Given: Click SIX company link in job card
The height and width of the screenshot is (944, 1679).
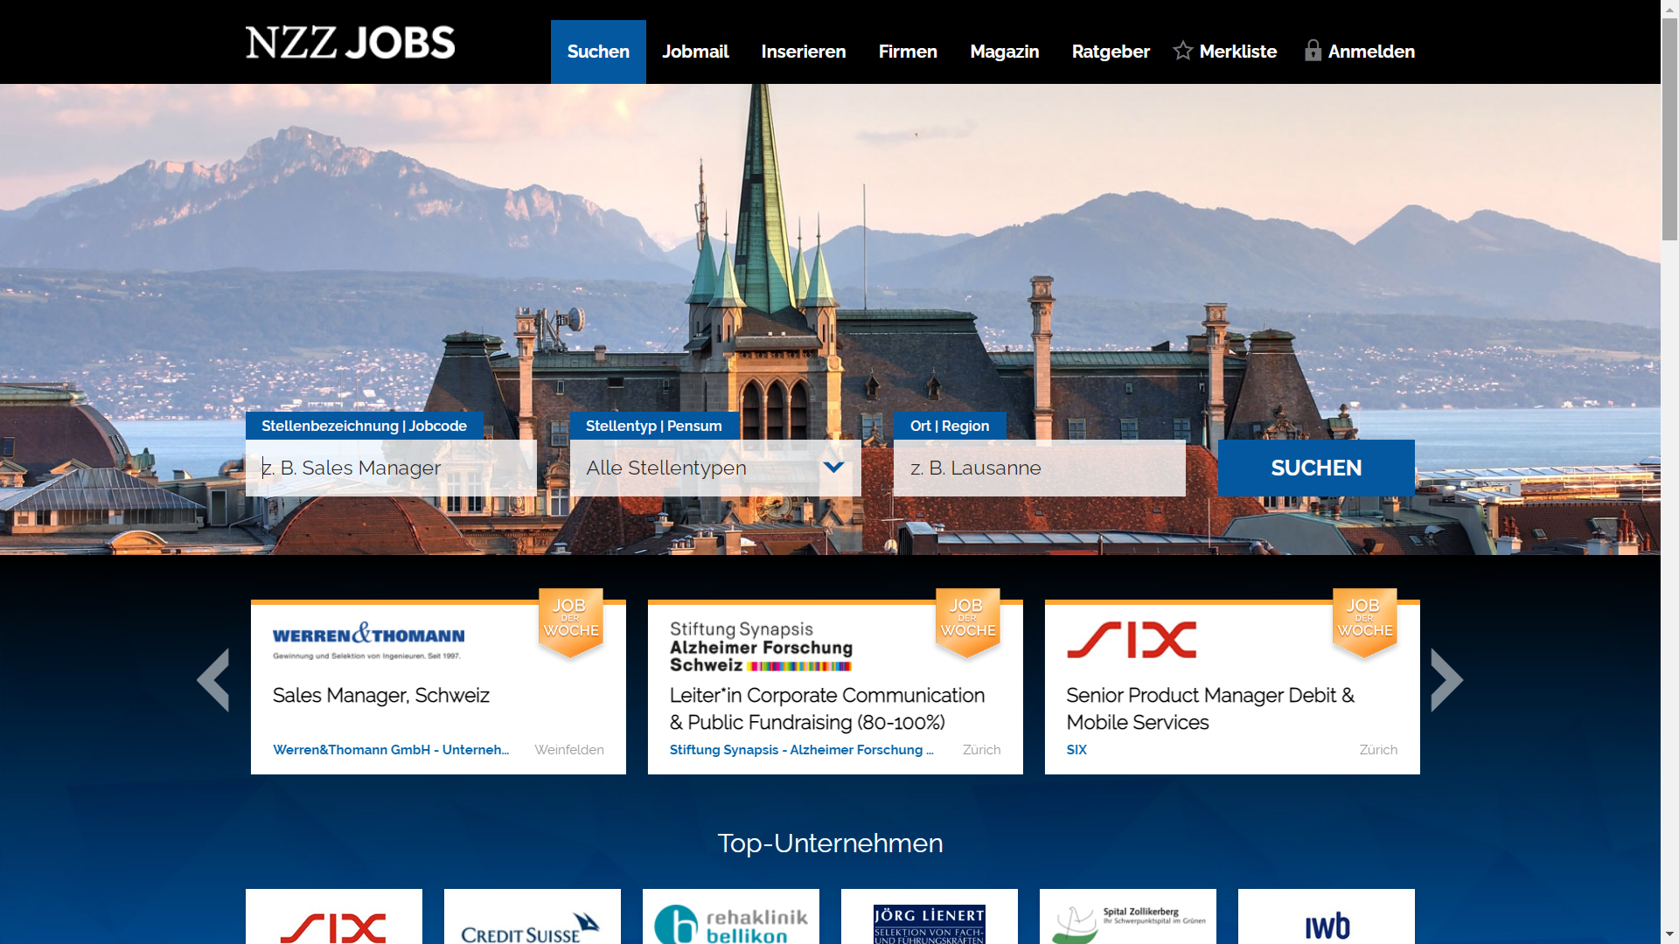Looking at the screenshot, I should coord(1076,750).
